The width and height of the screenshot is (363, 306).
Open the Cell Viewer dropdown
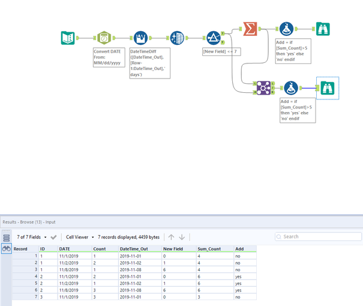pos(80,237)
